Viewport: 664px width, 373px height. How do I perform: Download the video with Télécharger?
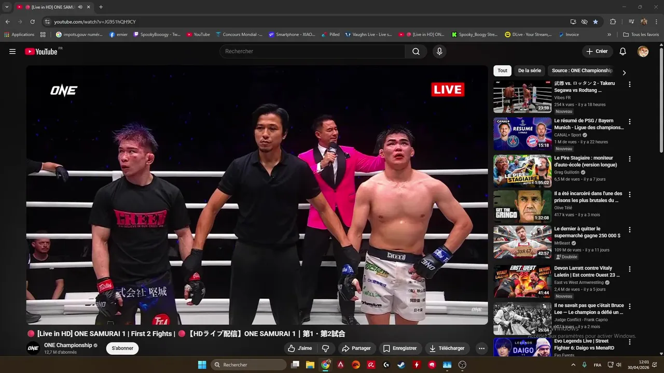[x=447, y=348]
